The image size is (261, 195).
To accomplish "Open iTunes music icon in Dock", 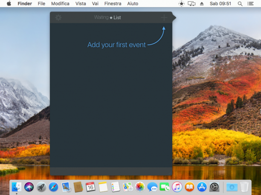I will 177,187.
